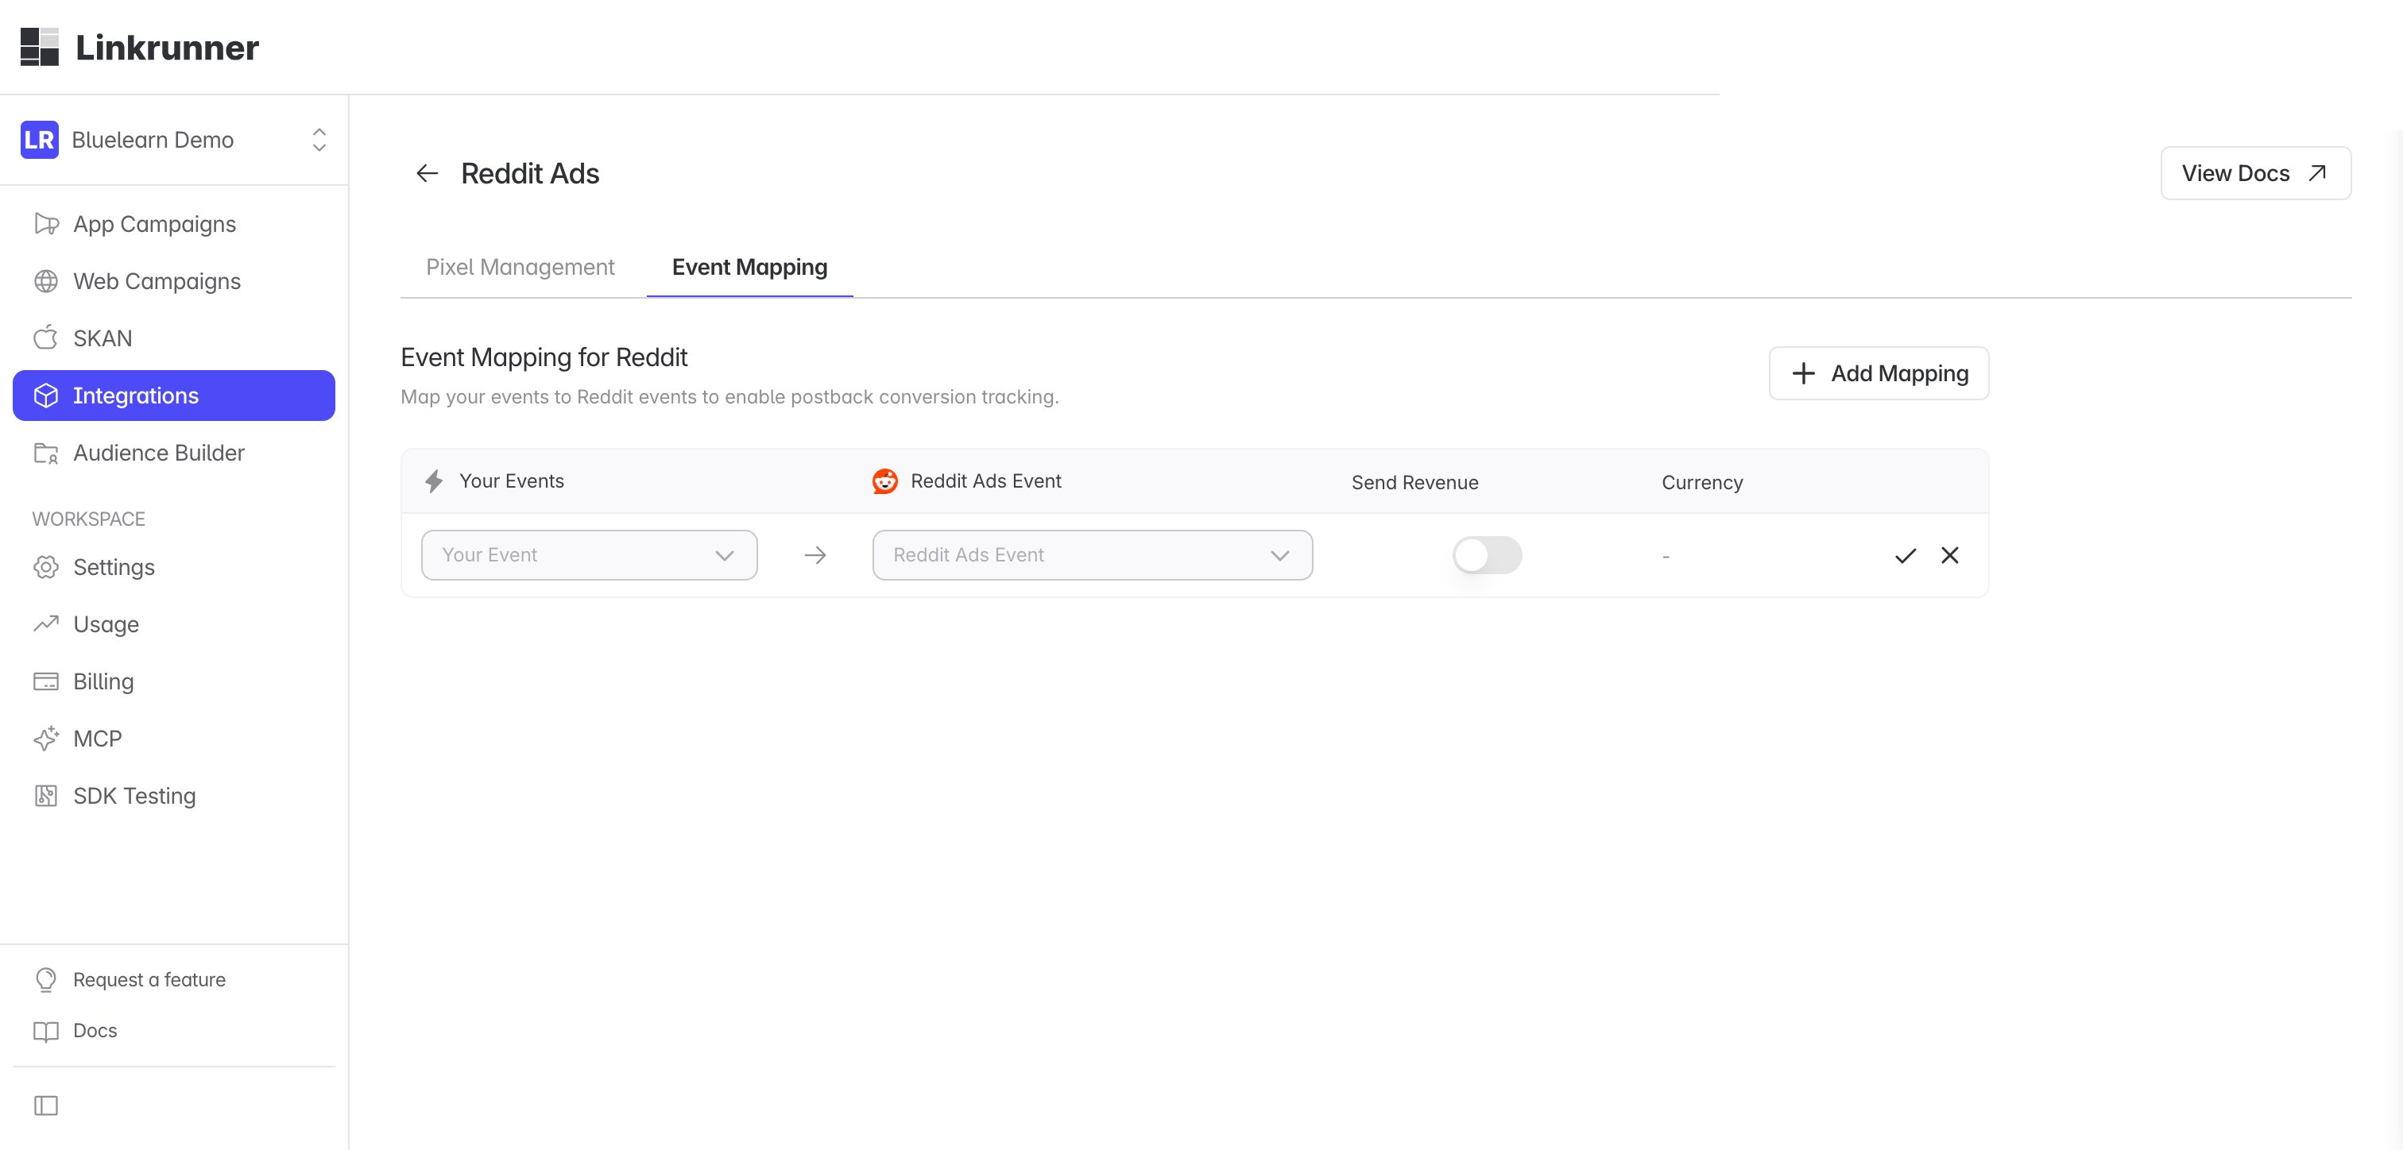The width and height of the screenshot is (2403, 1150).
Task: Click the WORKSPACE section label
Action: click(89, 519)
